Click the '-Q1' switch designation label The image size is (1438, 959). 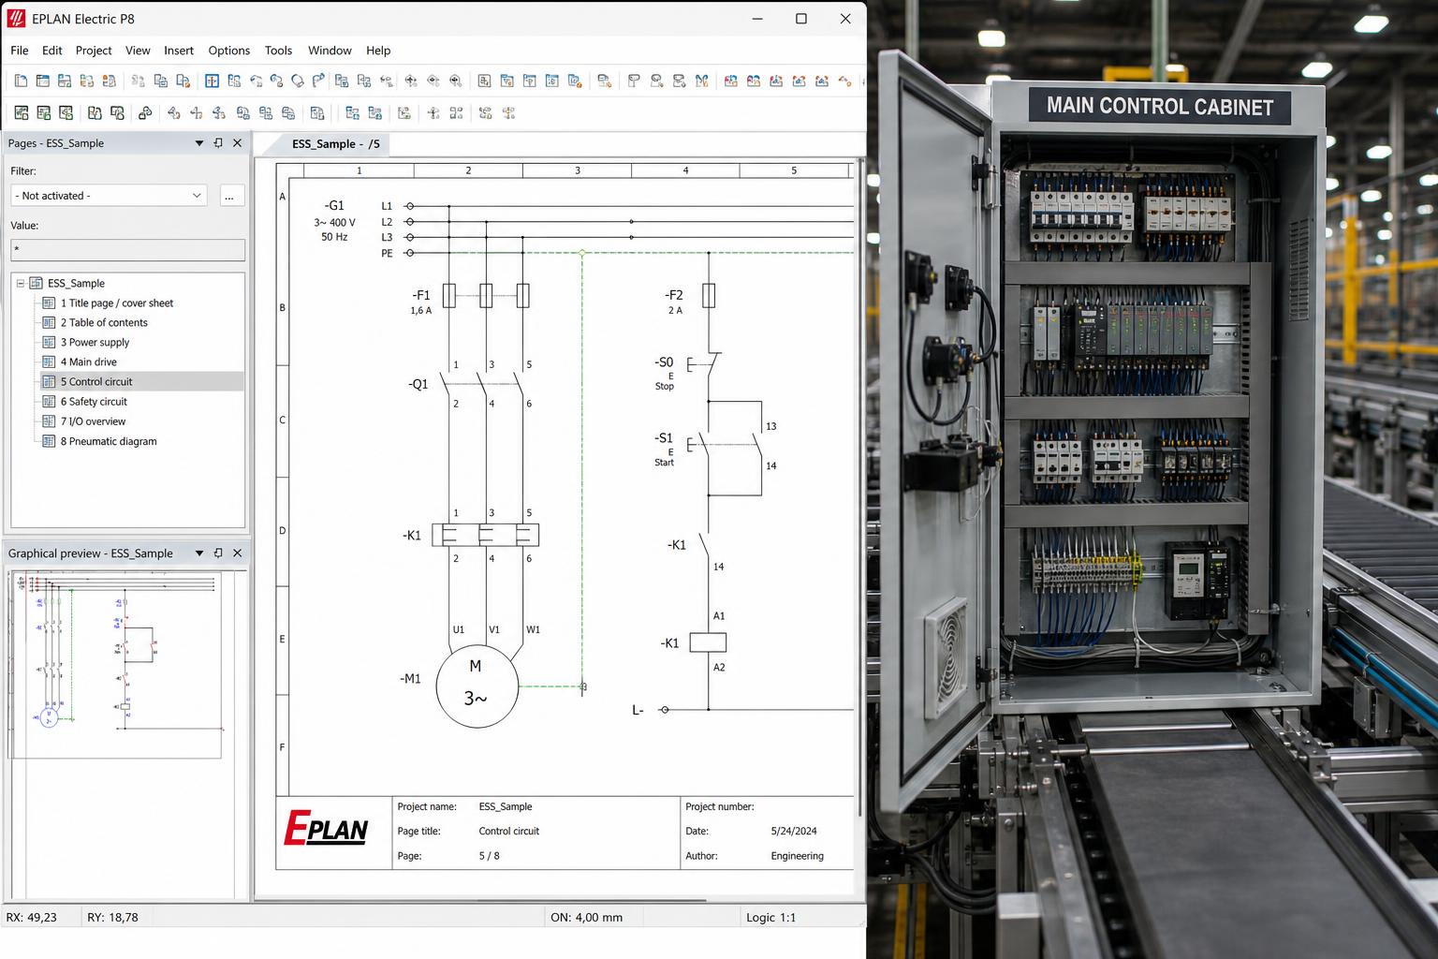coord(418,384)
